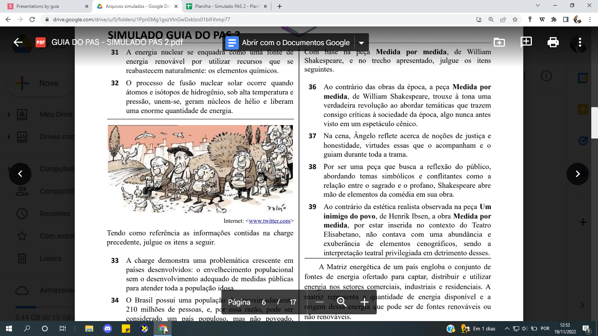Click the red PDF file type icon
The width and height of the screenshot is (598, 336).
(x=40, y=42)
